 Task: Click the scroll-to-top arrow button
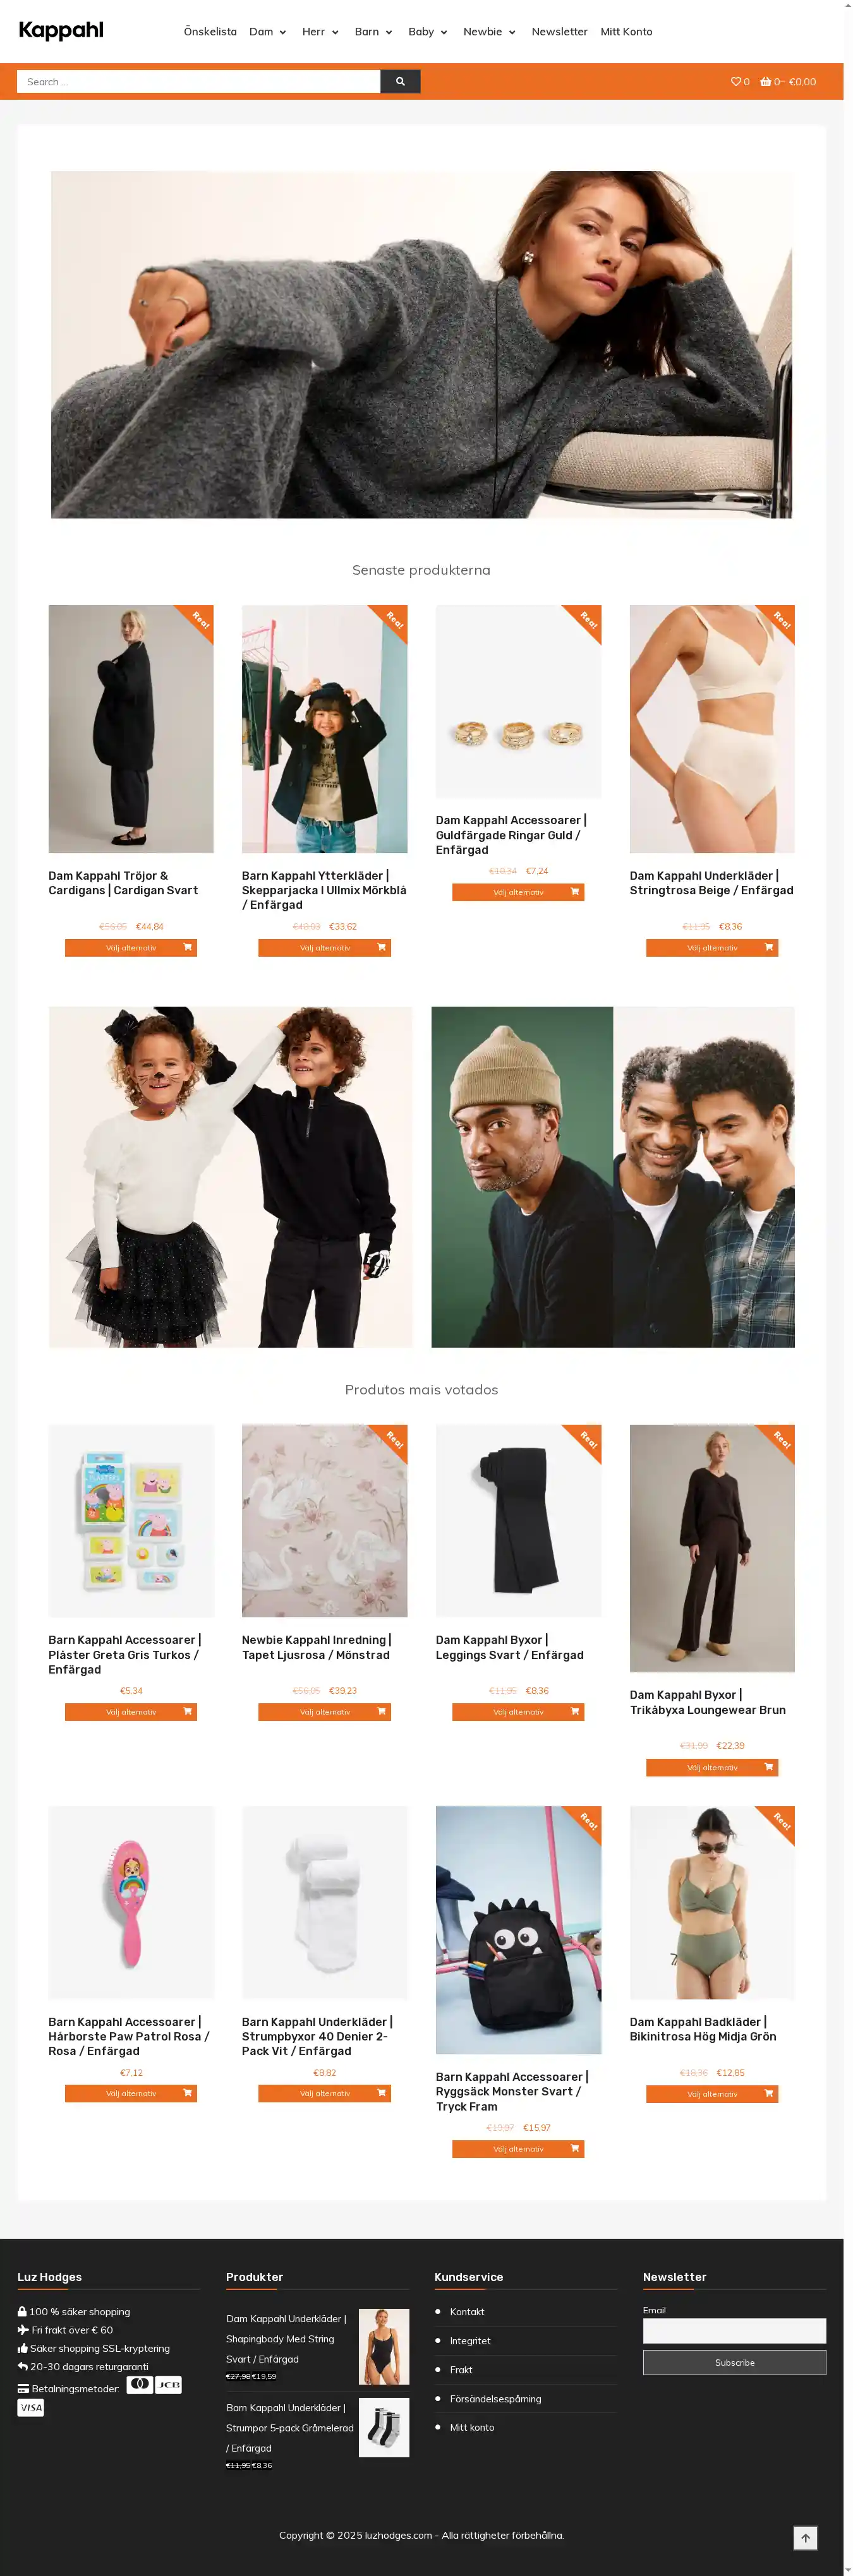[805, 2538]
